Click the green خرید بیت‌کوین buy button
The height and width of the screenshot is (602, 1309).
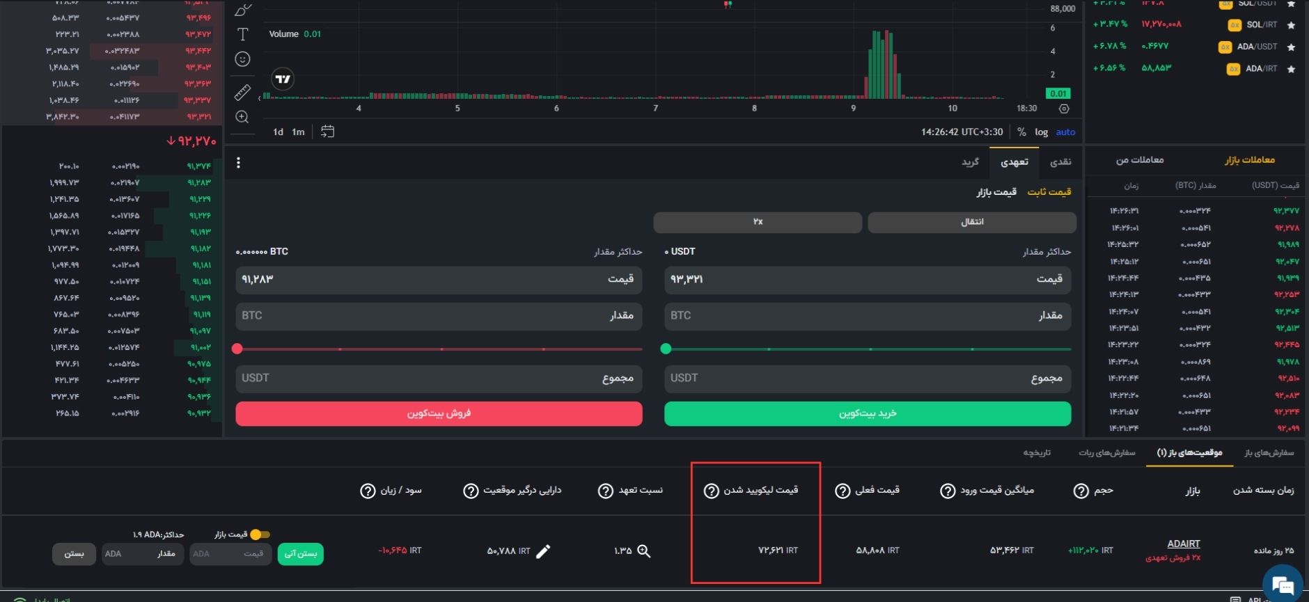[868, 413]
